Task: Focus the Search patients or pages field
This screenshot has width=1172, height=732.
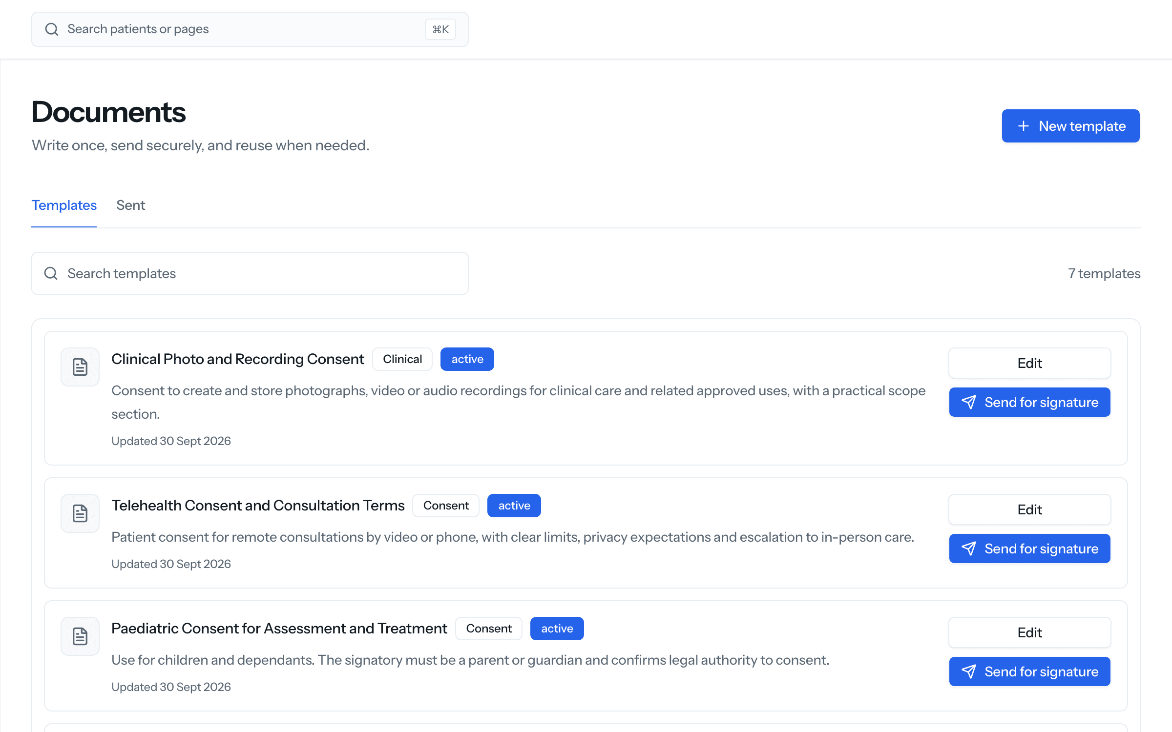Action: 250,29
